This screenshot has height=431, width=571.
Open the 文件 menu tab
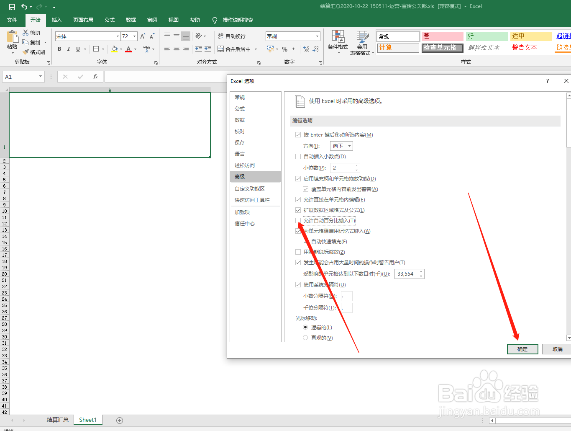click(x=12, y=20)
